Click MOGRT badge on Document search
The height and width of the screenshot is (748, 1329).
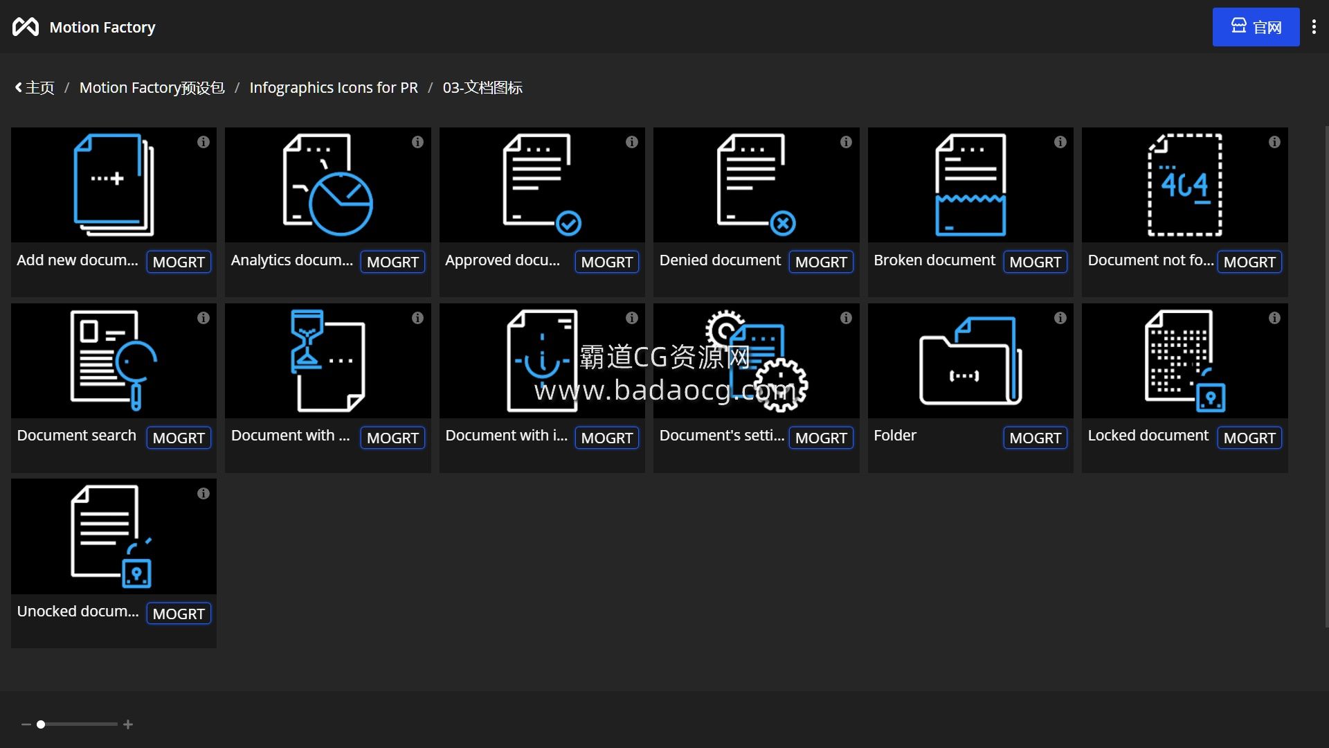179,438
